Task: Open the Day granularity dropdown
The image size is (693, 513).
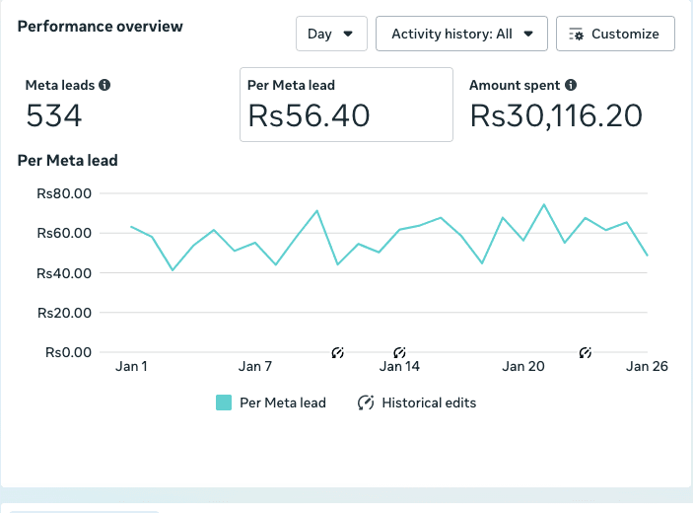Action: pos(331,34)
